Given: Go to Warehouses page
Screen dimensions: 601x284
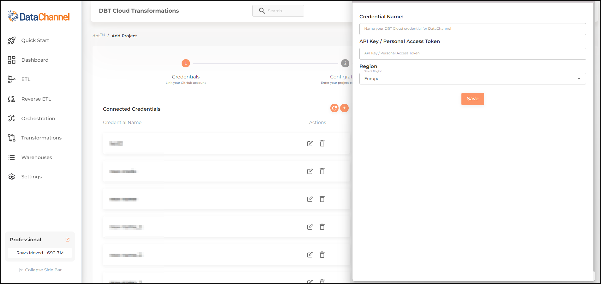Looking at the screenshot, I should 37,157.
